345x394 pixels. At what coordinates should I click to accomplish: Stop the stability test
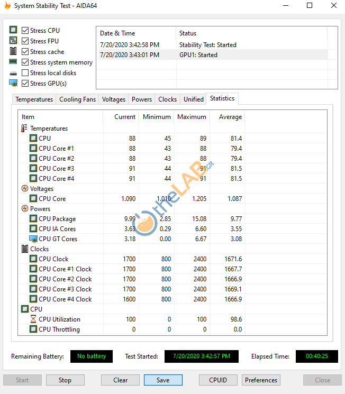pos(65,380)
